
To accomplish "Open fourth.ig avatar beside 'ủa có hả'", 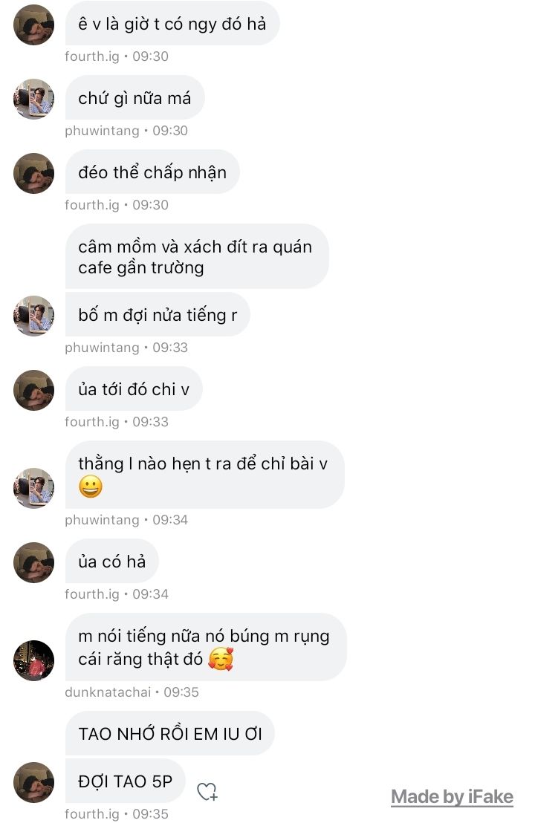I will (33, 563).
